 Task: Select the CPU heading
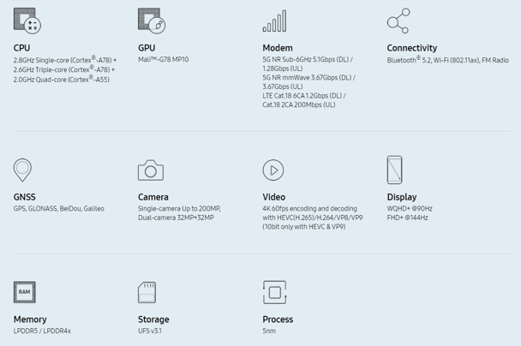(x=22, y=48)
